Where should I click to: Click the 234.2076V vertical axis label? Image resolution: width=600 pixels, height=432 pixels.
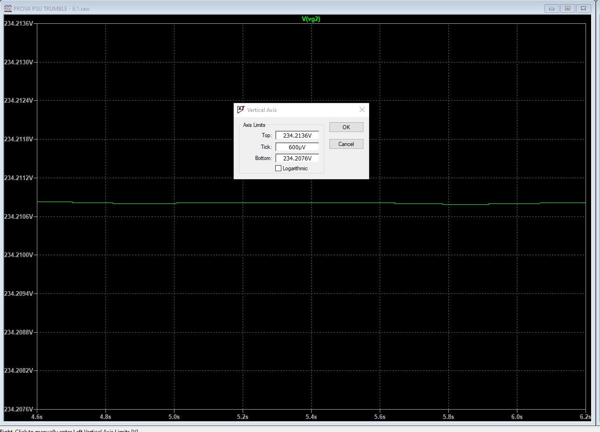point(19,409)
